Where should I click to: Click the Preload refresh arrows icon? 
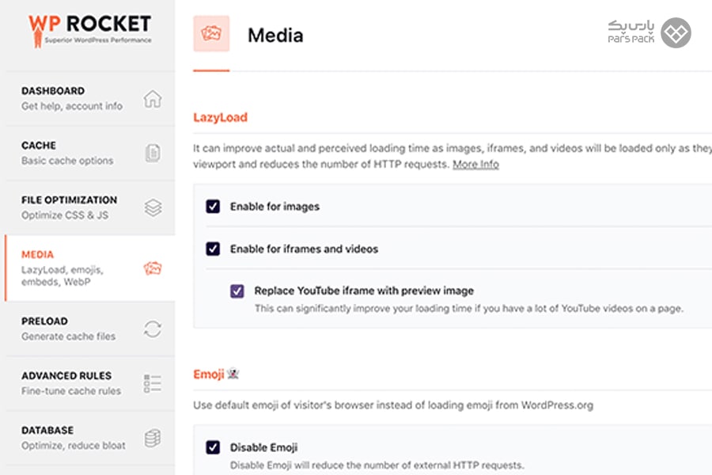tap(153, 329)
